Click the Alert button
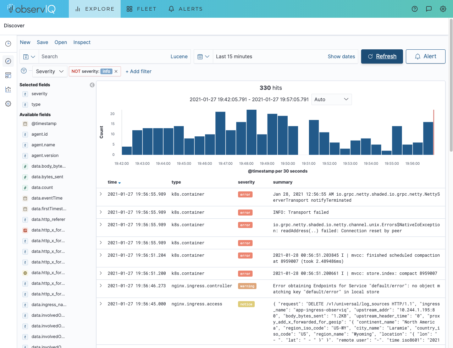453x348 pixels. point(426,56)
